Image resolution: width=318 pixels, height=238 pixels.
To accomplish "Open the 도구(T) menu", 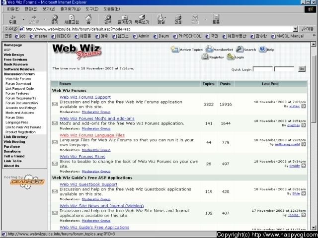I will click(x=92, y=9).
